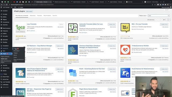
Task: Click the PostX blue blocks icon
Action: click(x=73, y=73)
